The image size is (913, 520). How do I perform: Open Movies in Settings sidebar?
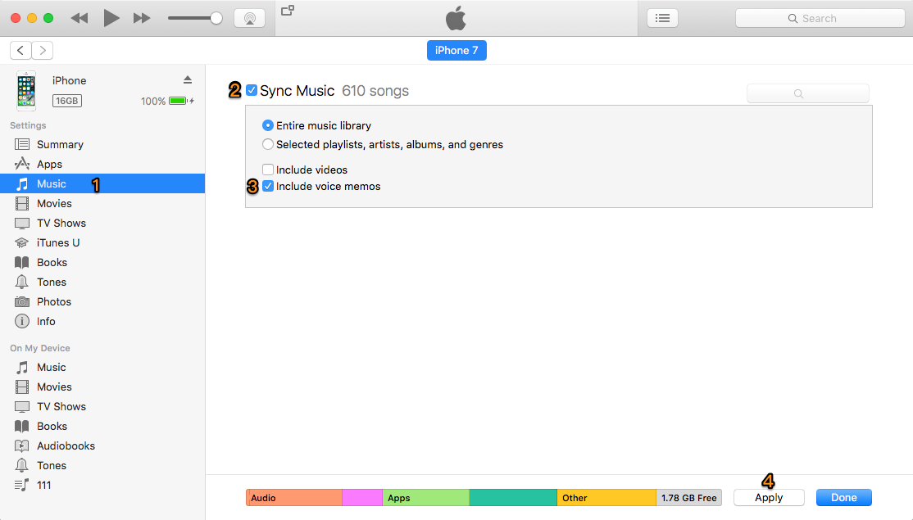[102, 204]
